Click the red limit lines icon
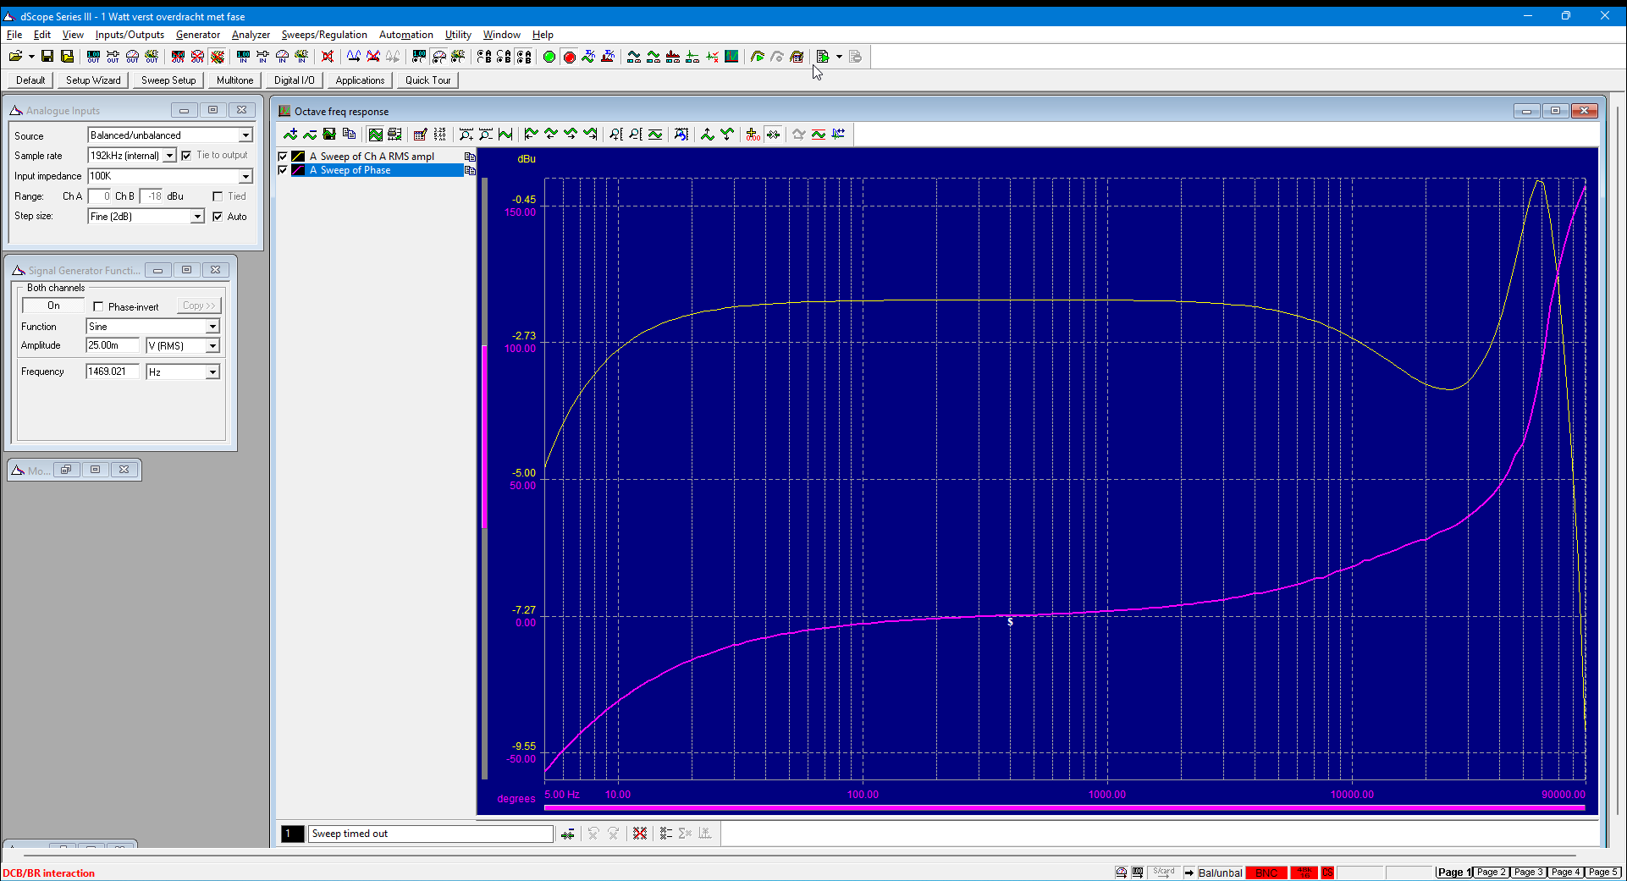The image size is (1627, 881). [x=819, y=134]
